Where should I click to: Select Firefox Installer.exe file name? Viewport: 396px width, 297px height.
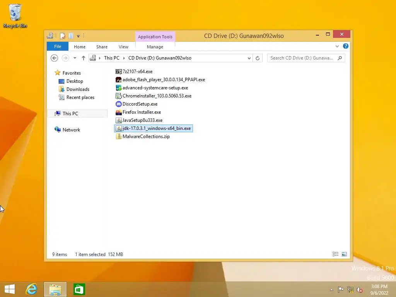[142, 112]
